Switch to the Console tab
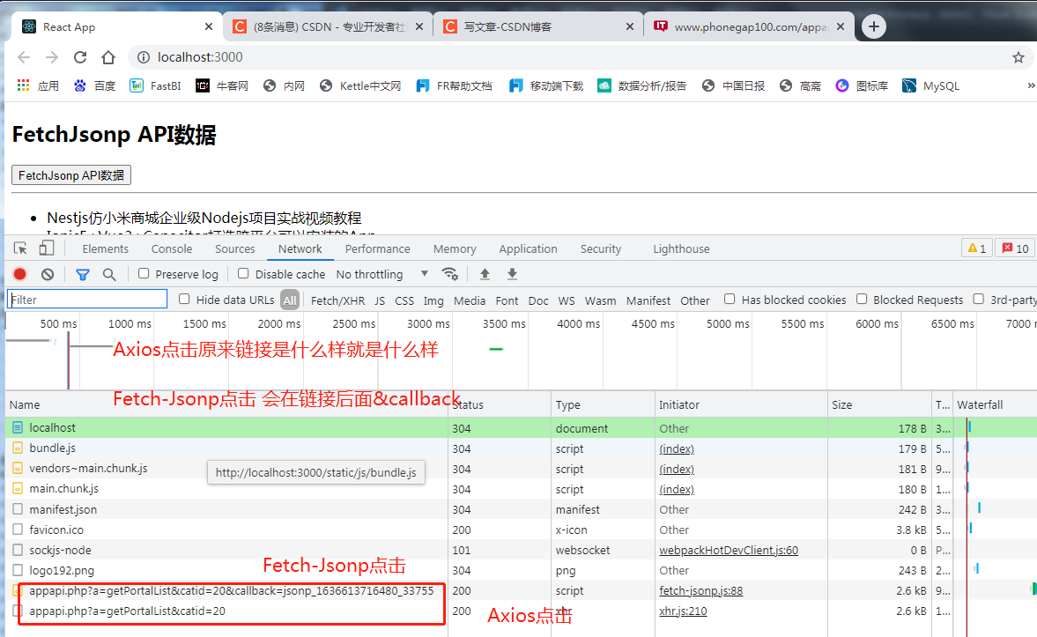Viewport: 1037px width, 637px height. click(x=171, y=248)
